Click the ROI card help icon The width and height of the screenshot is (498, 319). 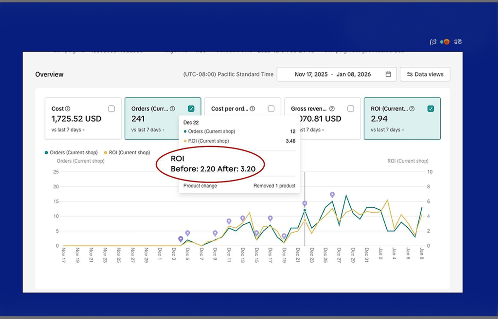click(412, 109)
